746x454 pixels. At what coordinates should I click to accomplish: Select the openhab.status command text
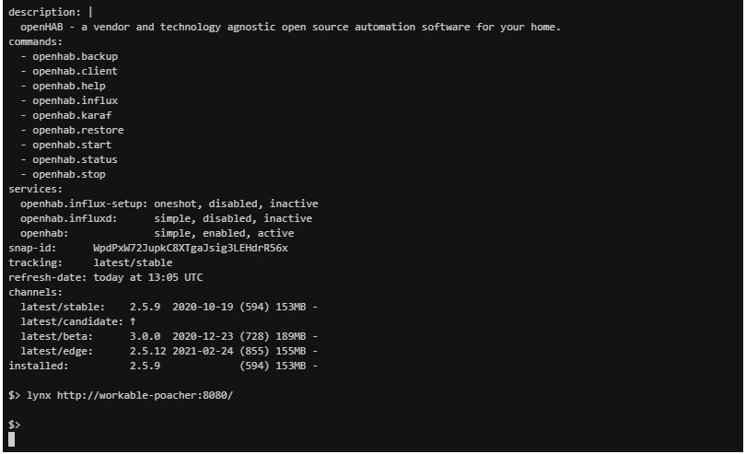(75, 159)
